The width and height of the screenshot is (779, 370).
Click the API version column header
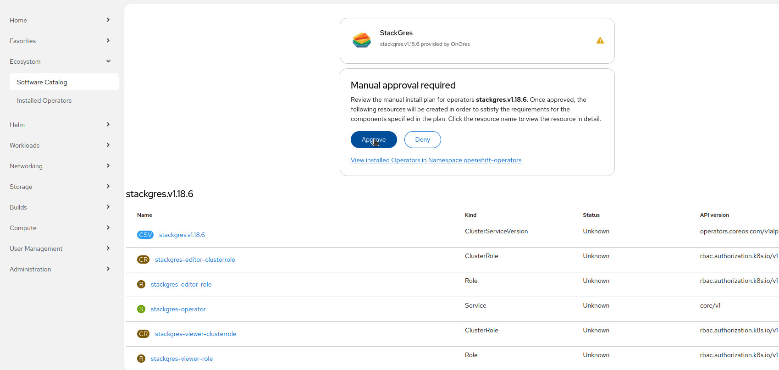pos(714,215)
